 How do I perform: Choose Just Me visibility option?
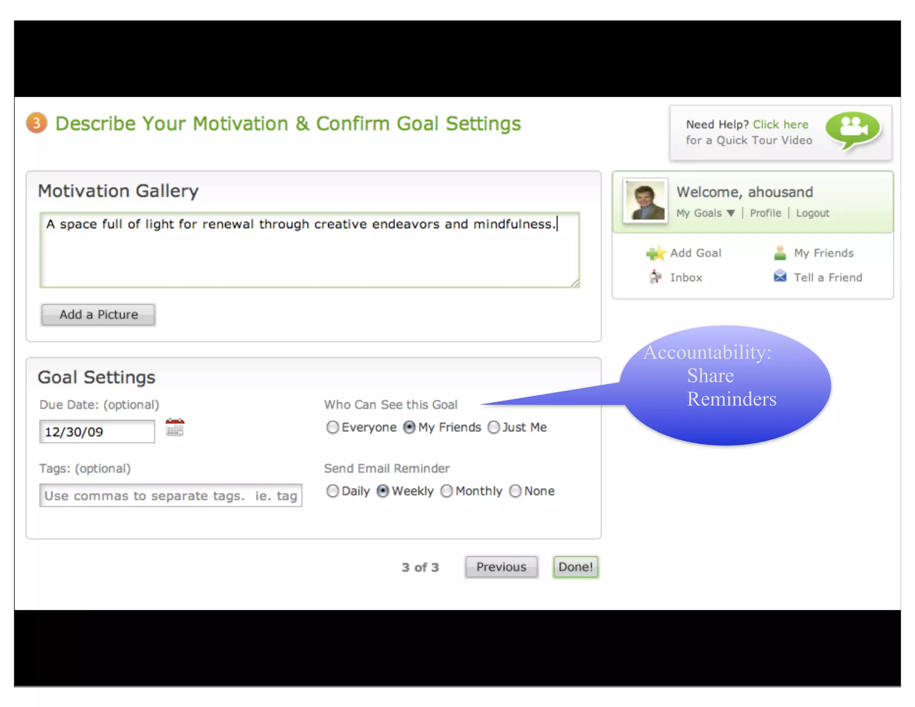pos(494,427)
